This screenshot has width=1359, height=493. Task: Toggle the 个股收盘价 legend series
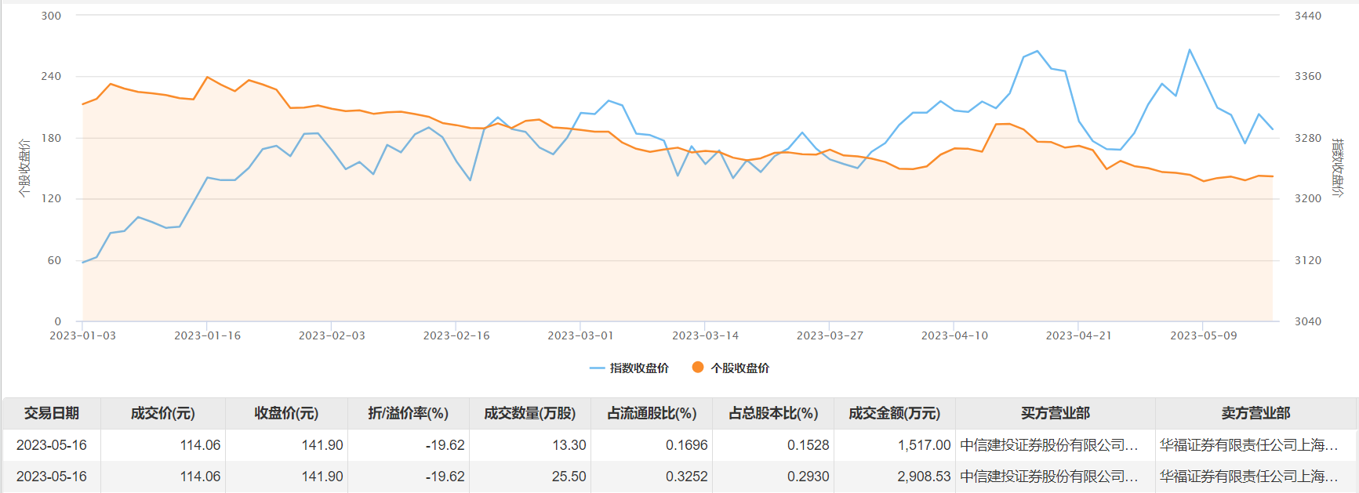tap(731, 368)
